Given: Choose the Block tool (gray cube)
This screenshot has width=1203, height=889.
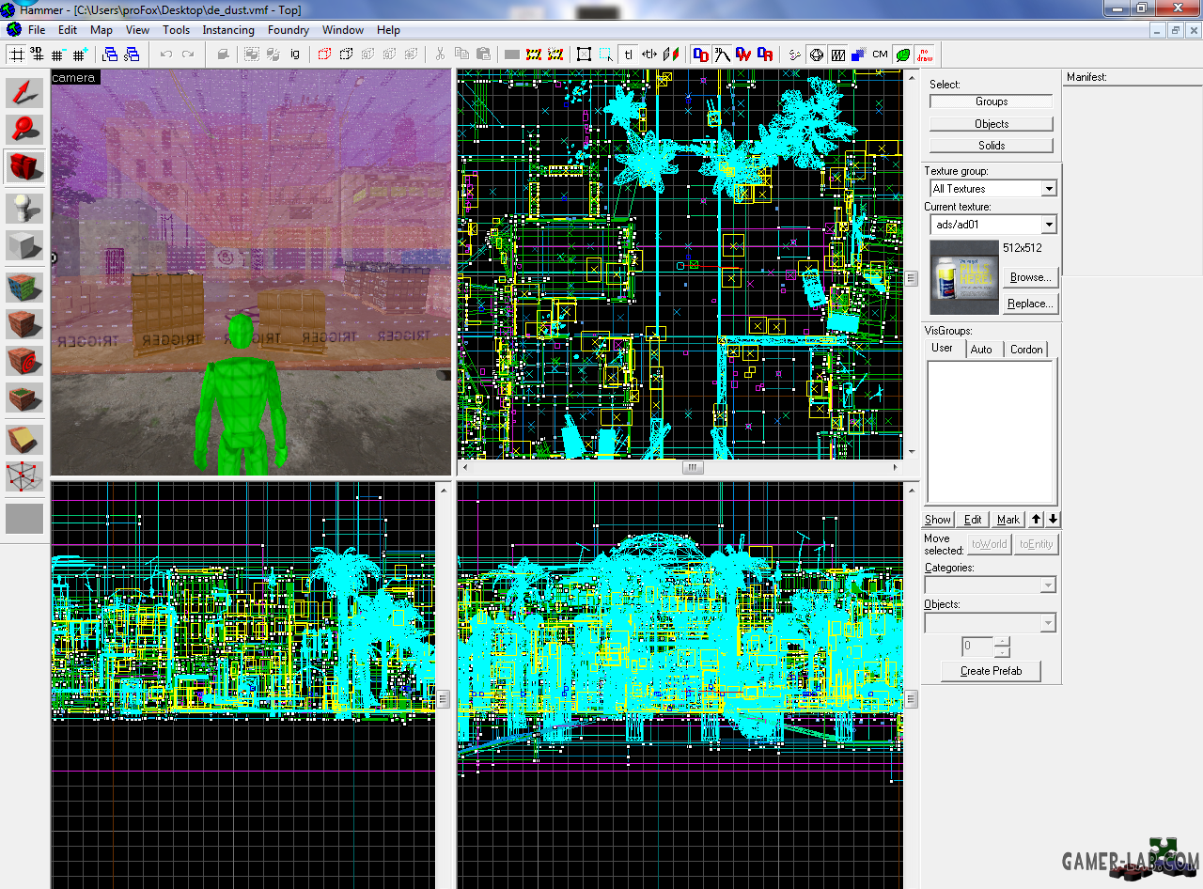Looking at the screenshot, I should (x=24, y=245).
